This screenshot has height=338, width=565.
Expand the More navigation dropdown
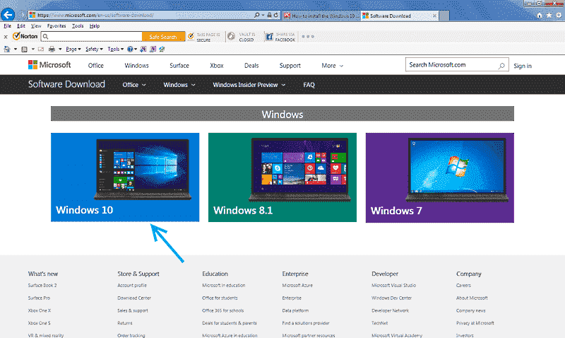[332, 65]
